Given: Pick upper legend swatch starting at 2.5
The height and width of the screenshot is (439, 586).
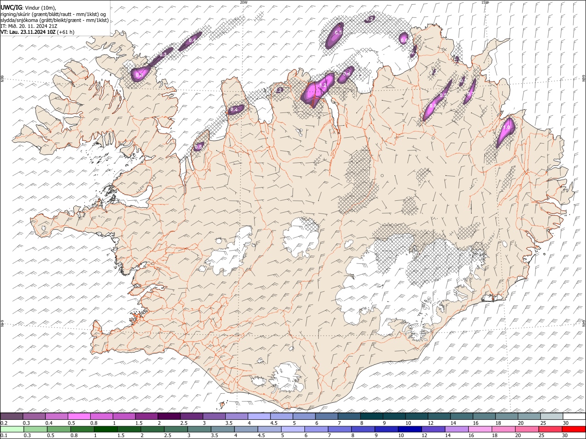Looking at the screenshot, I should click(x=191, y=417).
